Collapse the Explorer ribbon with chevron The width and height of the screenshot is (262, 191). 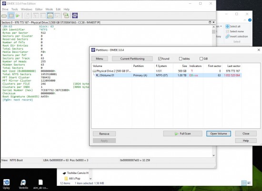tap(245, 20)
